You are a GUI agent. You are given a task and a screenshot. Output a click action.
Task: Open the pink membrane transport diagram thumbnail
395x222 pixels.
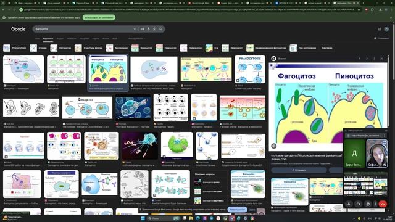[243, 107]
